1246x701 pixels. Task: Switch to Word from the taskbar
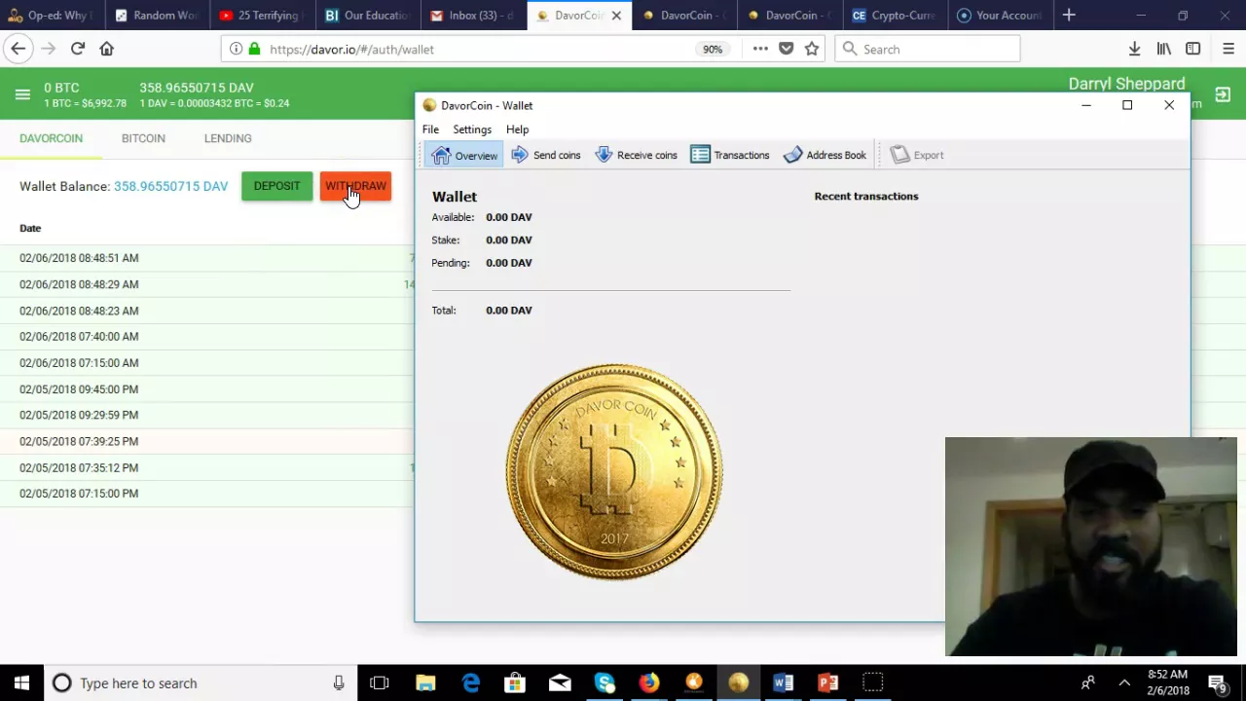(784, 683)
